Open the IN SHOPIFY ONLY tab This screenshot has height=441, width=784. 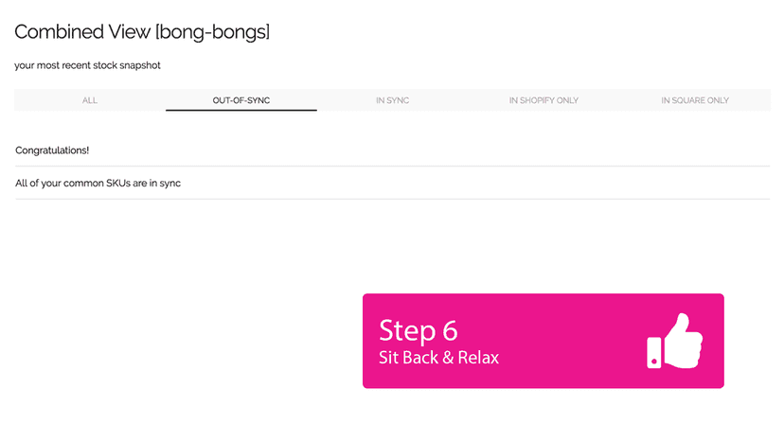tap(543, 100)
